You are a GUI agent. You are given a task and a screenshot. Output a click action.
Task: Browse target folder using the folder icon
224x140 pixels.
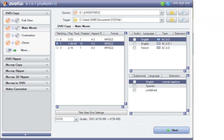coord(172,20)
